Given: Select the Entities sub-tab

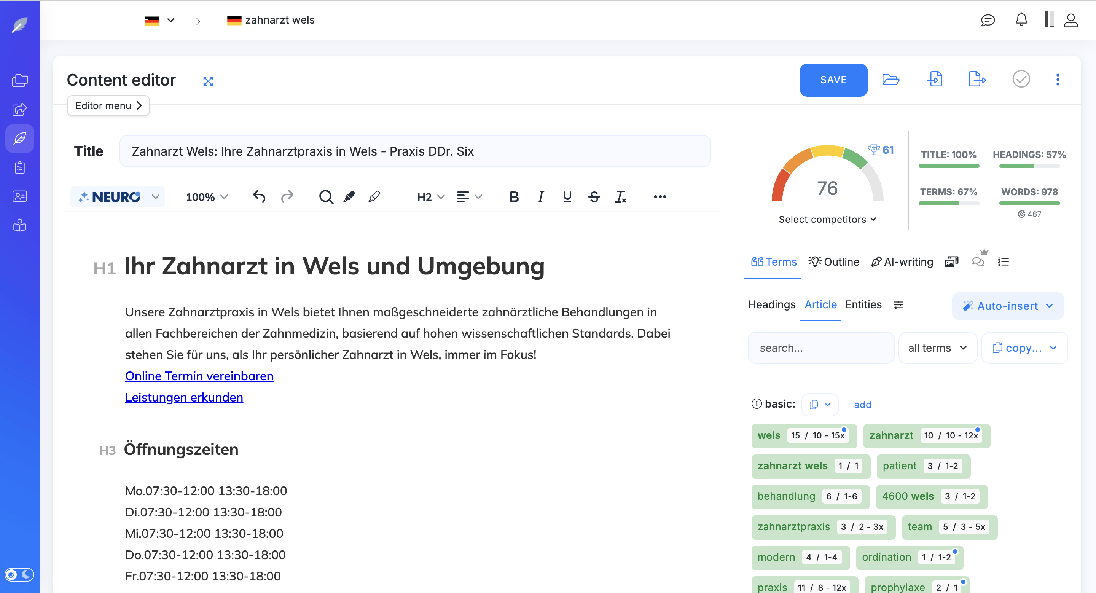Looking at the screenshot, I should coord(863,304).
